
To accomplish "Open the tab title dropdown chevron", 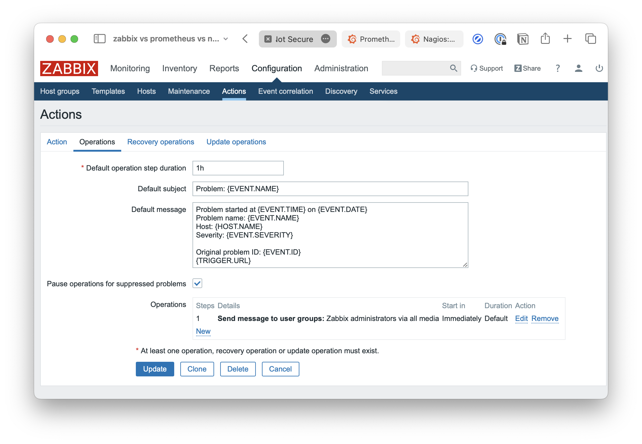I will click(x=225, y=39).
